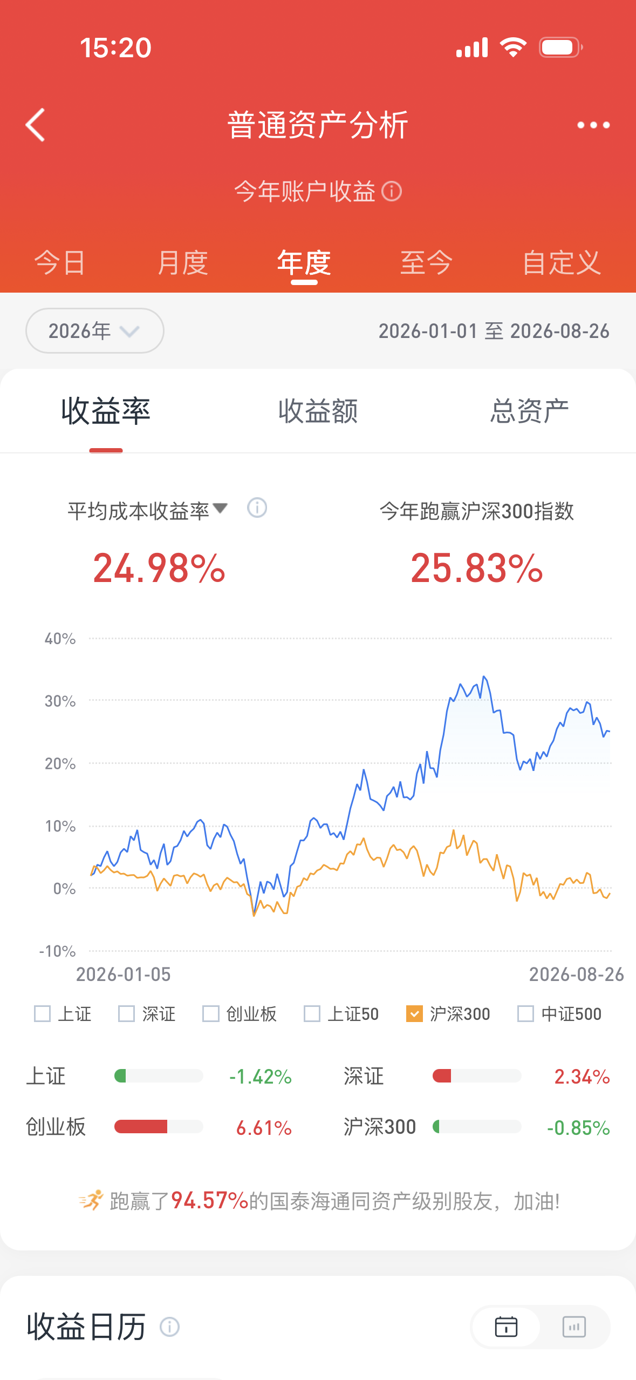Select the 自定义 period tab
The image size is (636, 1380).
point(562,263)
